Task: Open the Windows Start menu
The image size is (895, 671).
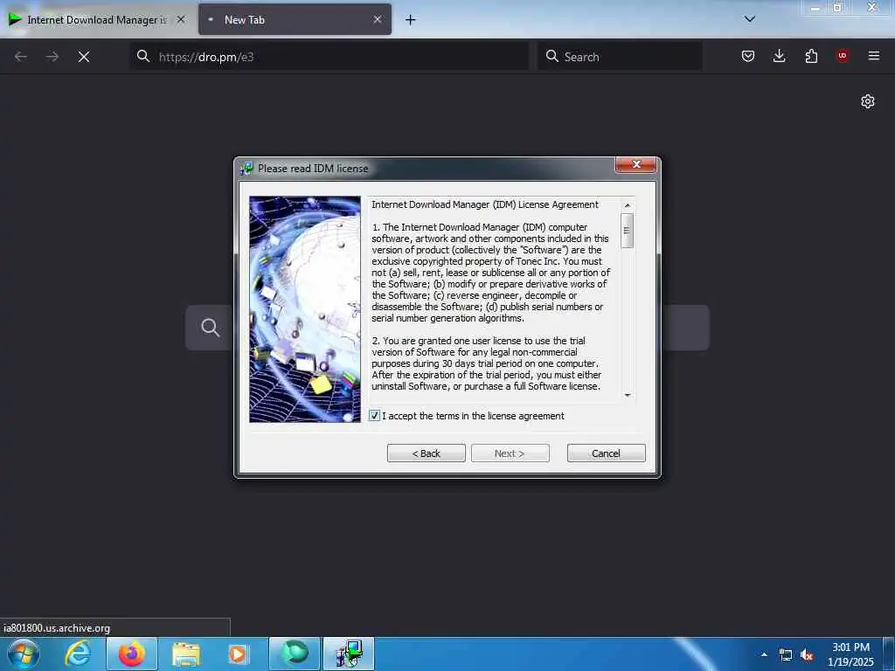Action: [24, 654]
